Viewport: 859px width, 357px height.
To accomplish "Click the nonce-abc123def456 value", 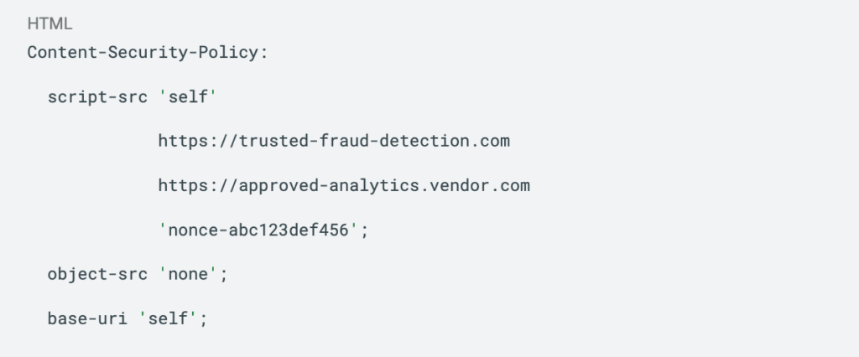I will (260, 230).
